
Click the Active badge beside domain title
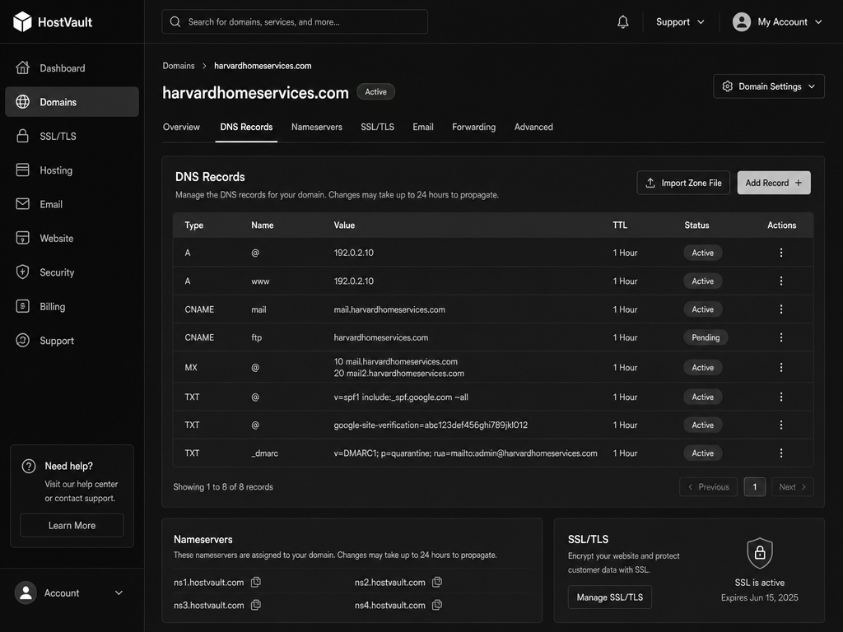(375, 92)
